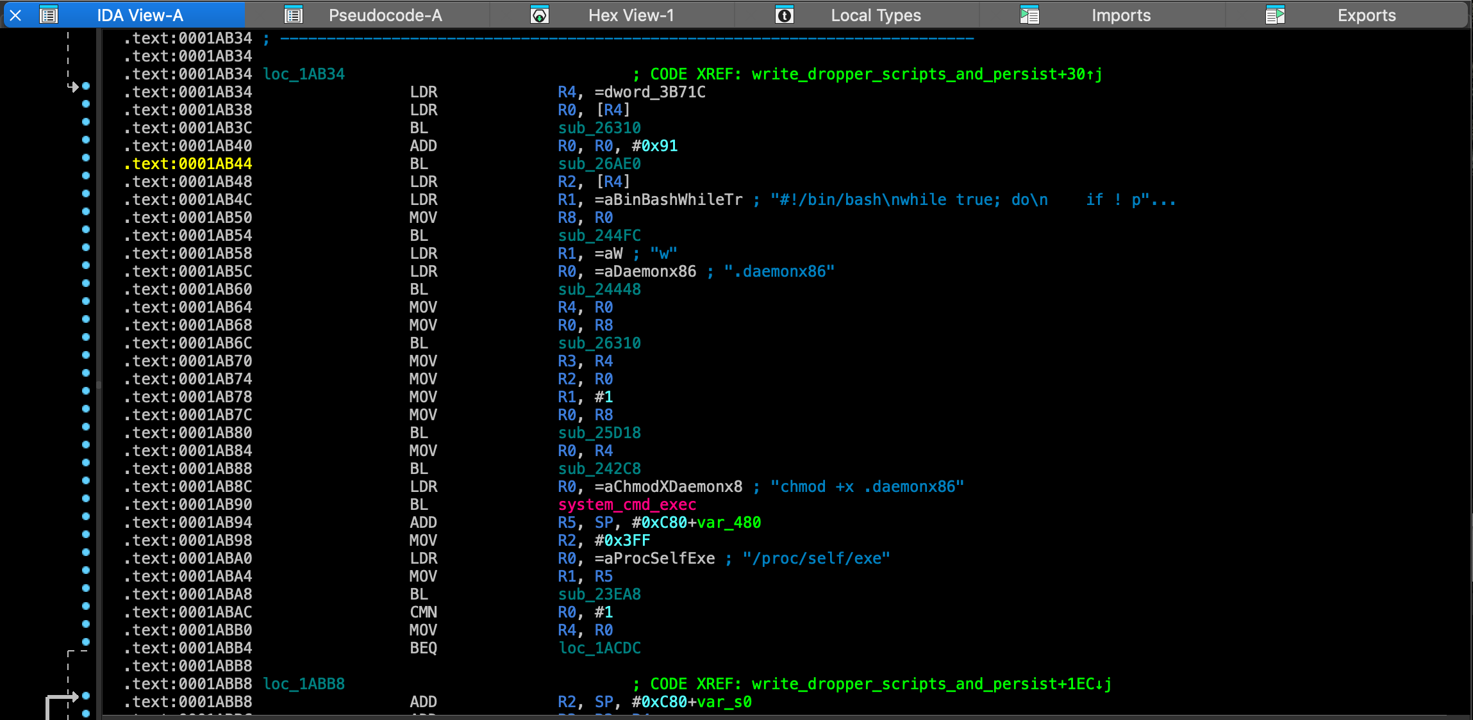Click the dword_3B71C data reference
The width and height of the screenshot is (1473, 720).
pos(654,92)
